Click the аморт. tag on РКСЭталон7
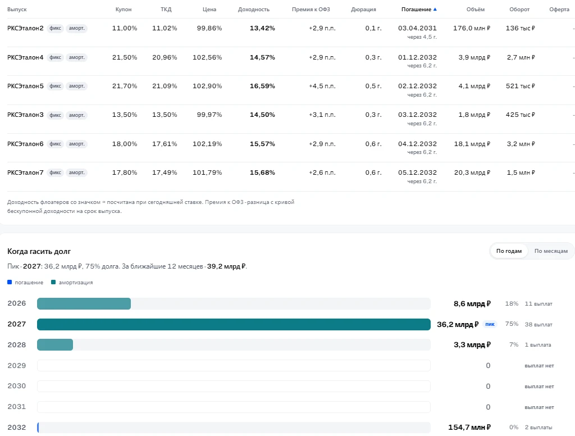 76,172
